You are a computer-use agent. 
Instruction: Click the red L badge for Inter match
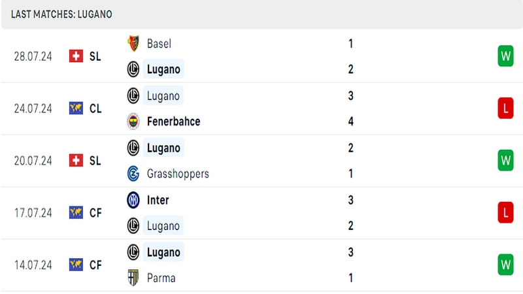tap(505, 212)
